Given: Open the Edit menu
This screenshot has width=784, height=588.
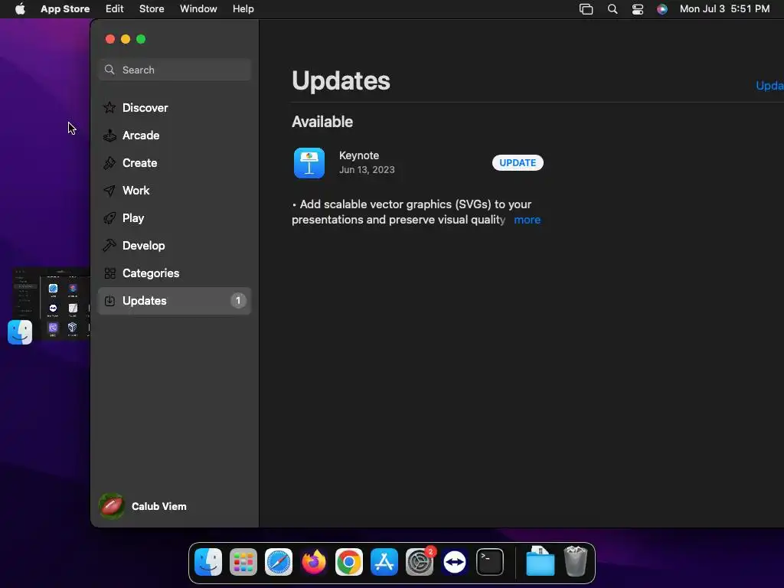Looking at the screenshot, I should pyautogui.click(x=115, y=9).
